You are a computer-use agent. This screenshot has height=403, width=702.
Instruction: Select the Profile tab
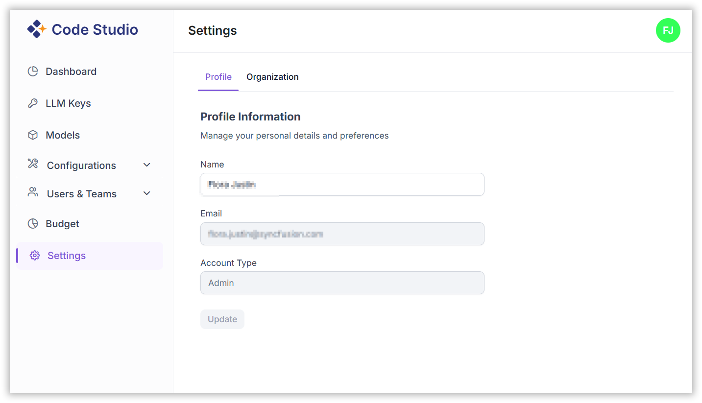pyautogui.click(x=218, y=77)
